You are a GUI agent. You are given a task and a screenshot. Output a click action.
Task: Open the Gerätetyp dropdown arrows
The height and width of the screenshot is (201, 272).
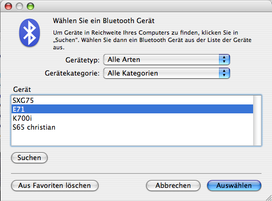(x=224, y=59)
